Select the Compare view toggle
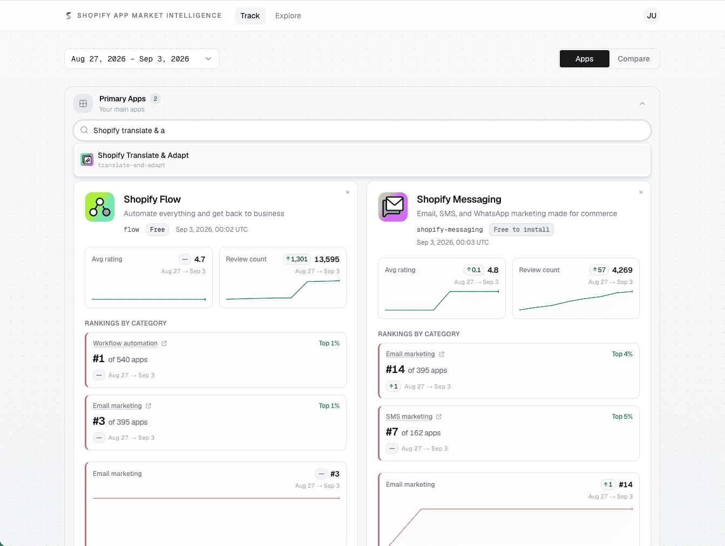 (634, 59)
